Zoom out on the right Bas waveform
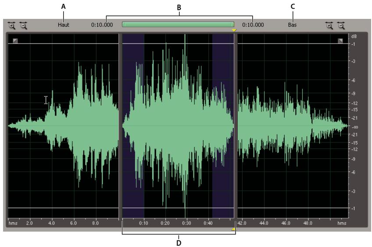The image size is (372, 247). coord(341,25)
